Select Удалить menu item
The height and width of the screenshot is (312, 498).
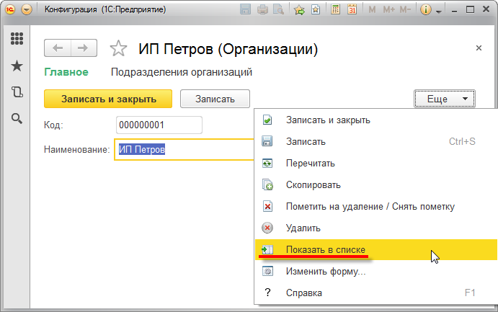click(376, 228)
